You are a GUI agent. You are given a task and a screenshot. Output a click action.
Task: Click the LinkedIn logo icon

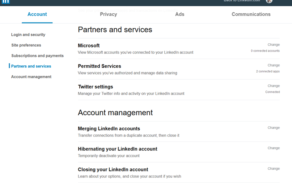coord(6,1)
